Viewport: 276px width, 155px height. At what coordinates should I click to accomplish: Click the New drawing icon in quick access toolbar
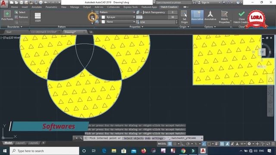point(12,3)
